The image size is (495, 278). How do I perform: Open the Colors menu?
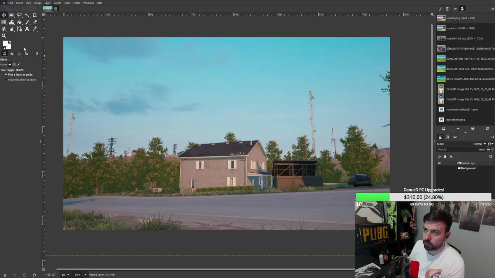pos(57,3)
